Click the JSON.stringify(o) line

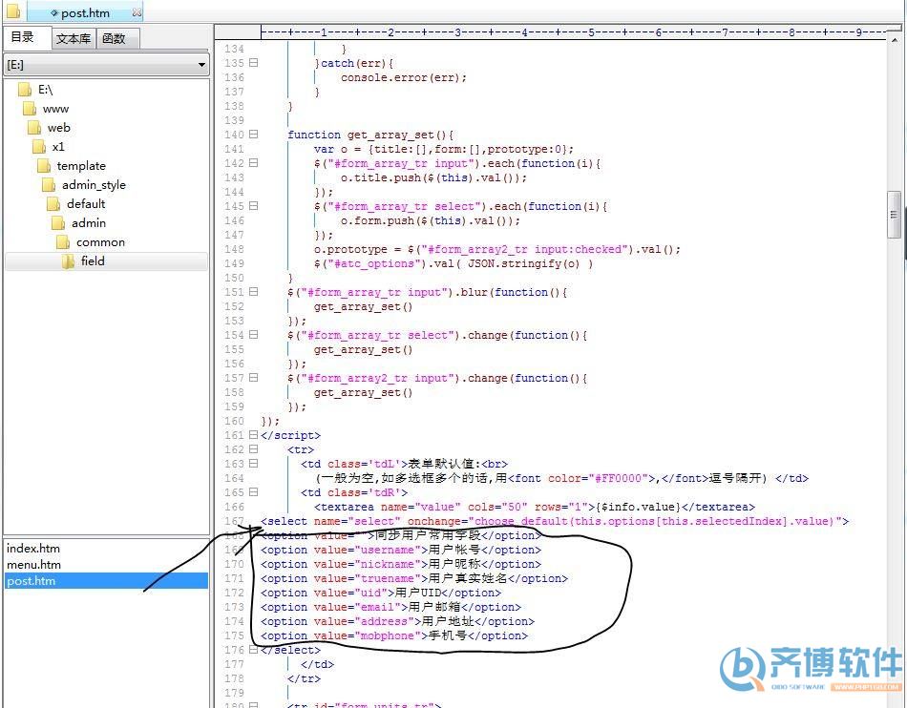point(453,263)
